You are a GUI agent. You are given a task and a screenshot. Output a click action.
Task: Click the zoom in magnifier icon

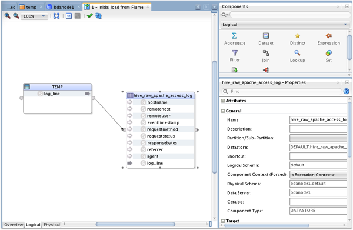coord(7,16)
